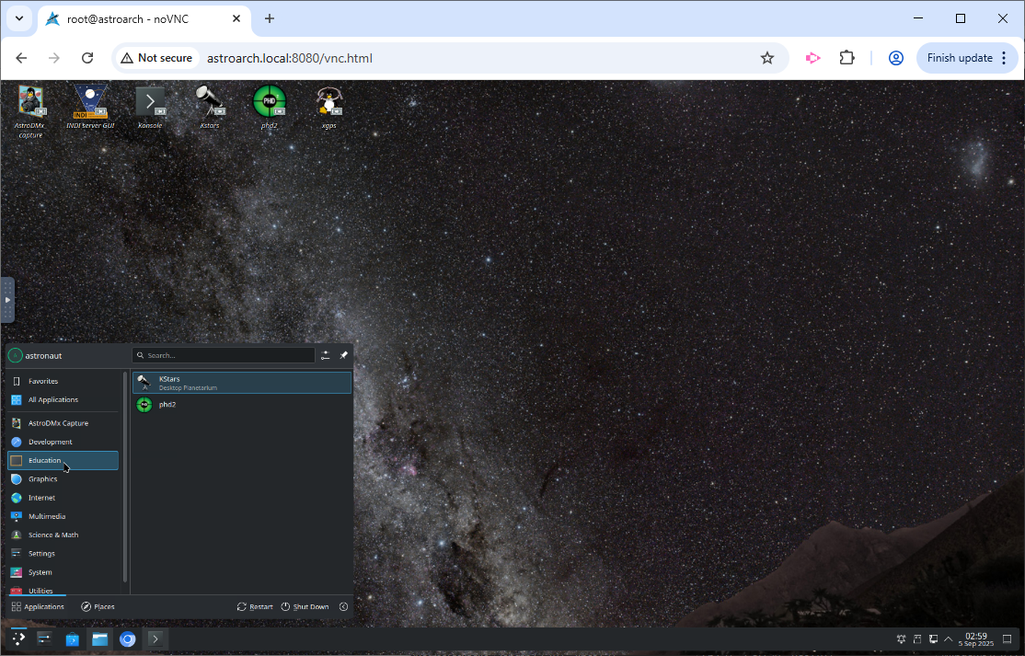Image resolution: width=1025 pixels, height=656 pixels.
Task: Go back in browser history
Action: (21, 57)
